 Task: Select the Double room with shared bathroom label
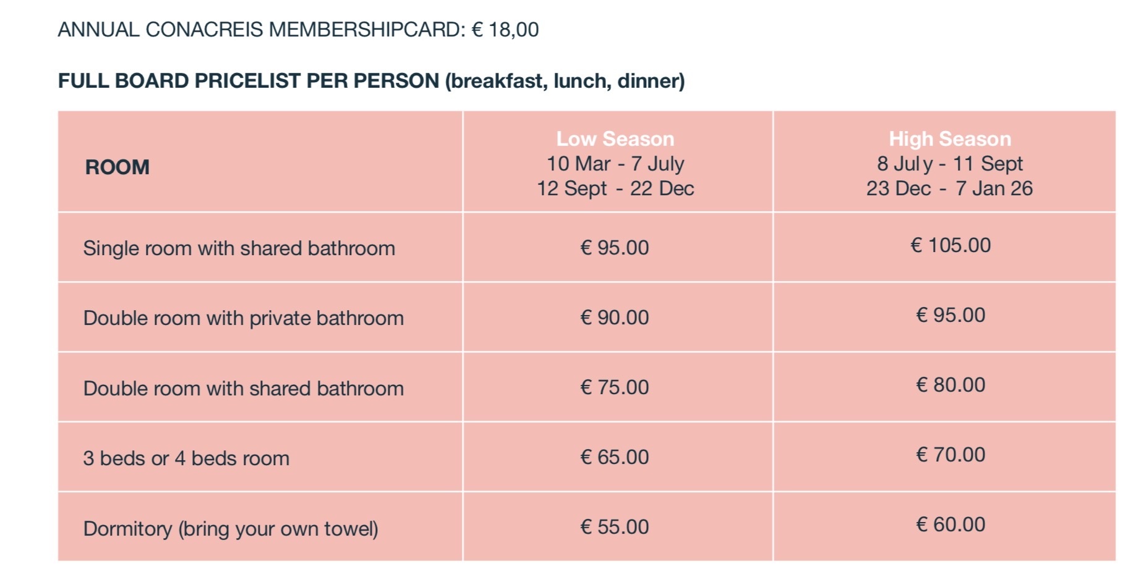pyautogui.click(x=243, y=389)
